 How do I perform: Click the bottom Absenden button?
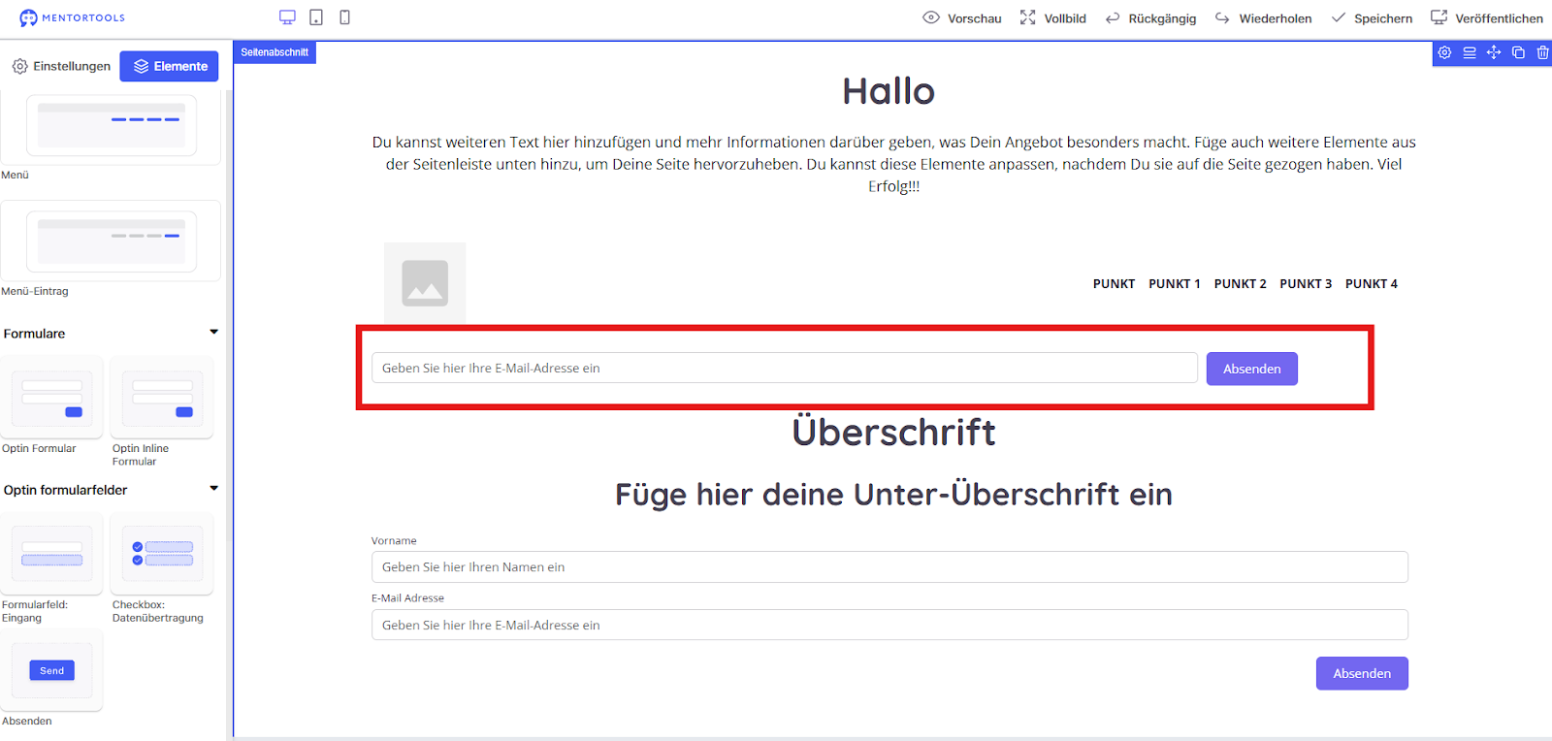point(1362,673)
